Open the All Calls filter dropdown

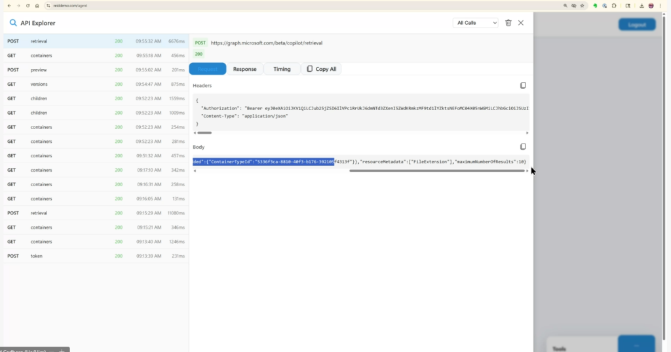point(475,23)
